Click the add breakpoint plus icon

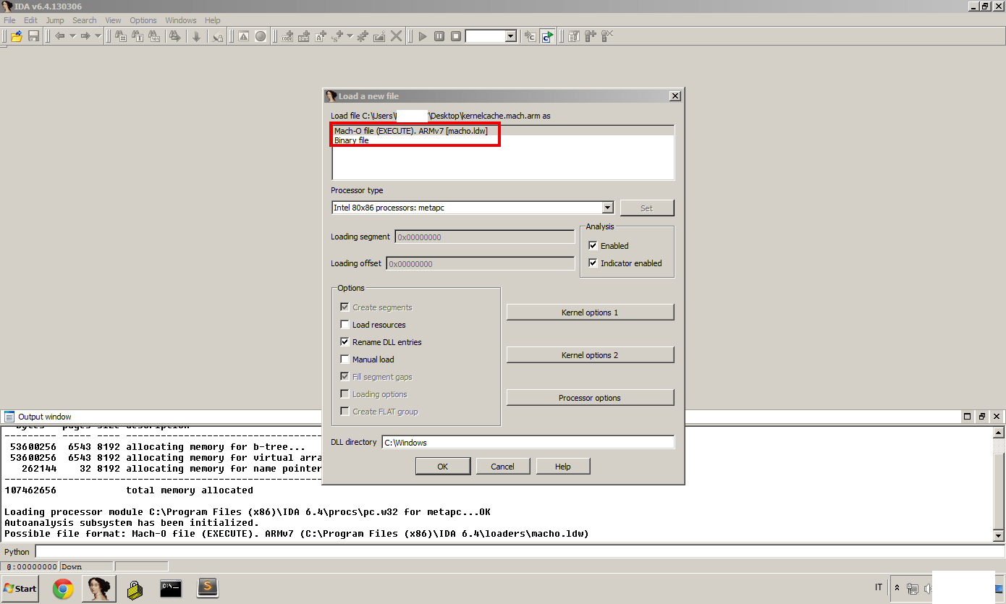(591, 36)
